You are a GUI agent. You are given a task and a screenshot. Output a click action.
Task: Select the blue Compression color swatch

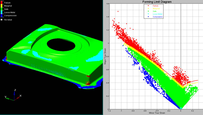2,16
